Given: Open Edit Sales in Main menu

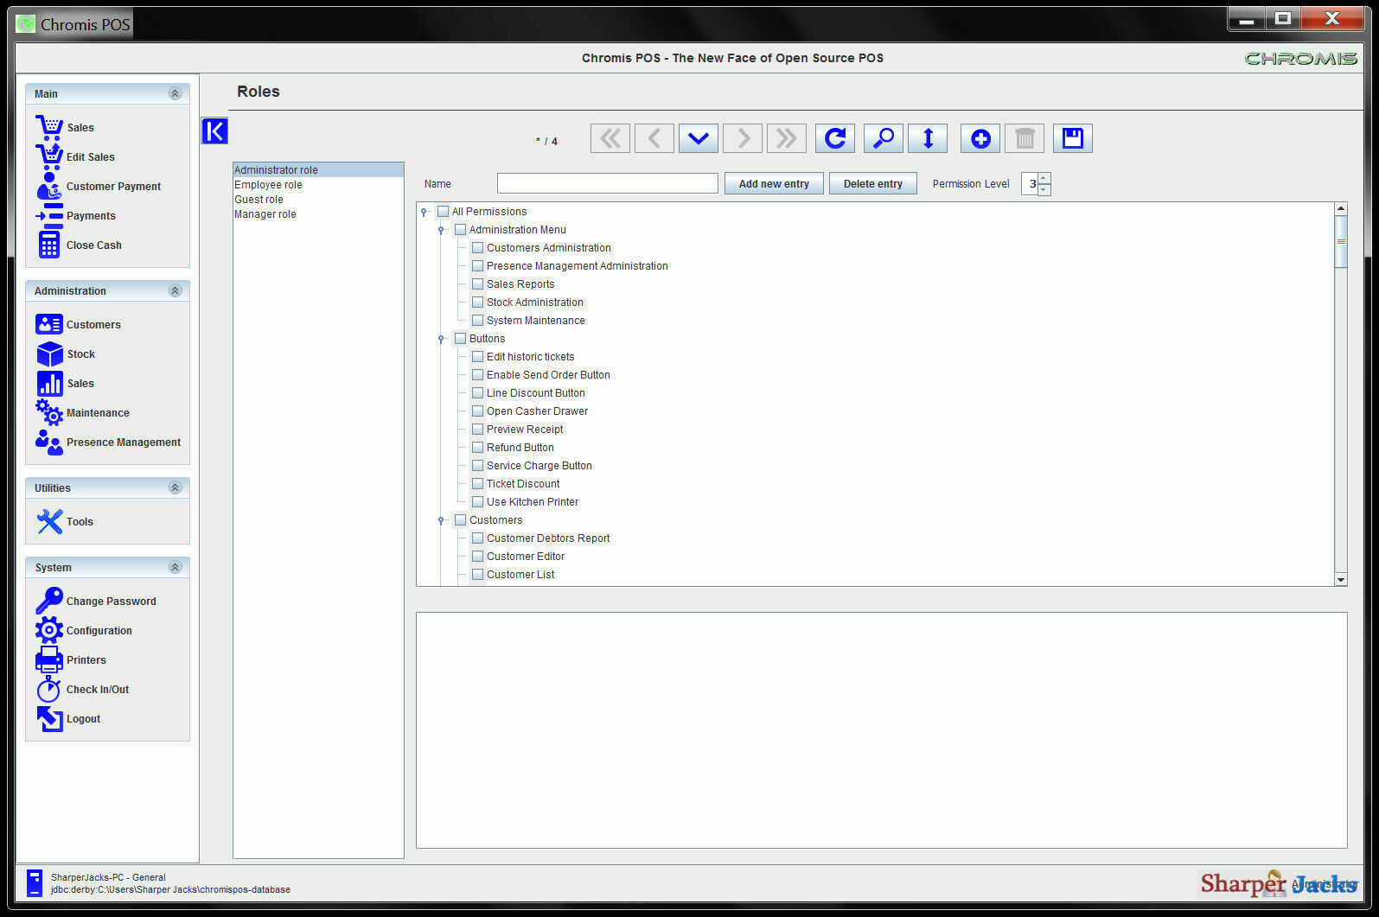Looking at the screenshot, I should (x=75, y=156).
